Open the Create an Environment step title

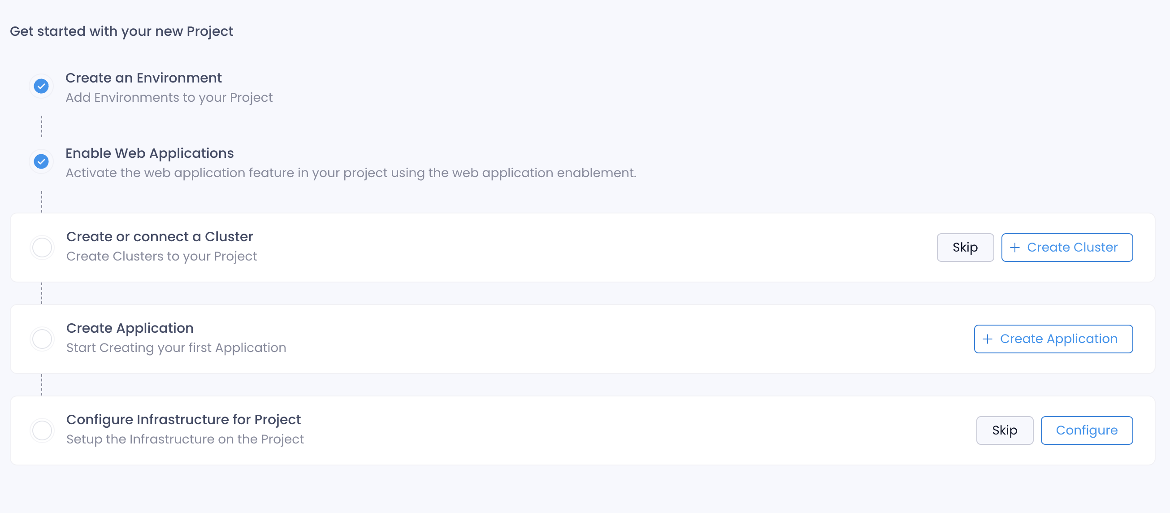coord(143,78)
